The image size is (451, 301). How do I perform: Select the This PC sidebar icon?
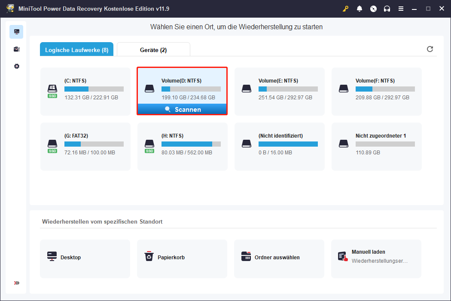pos(16,32)
